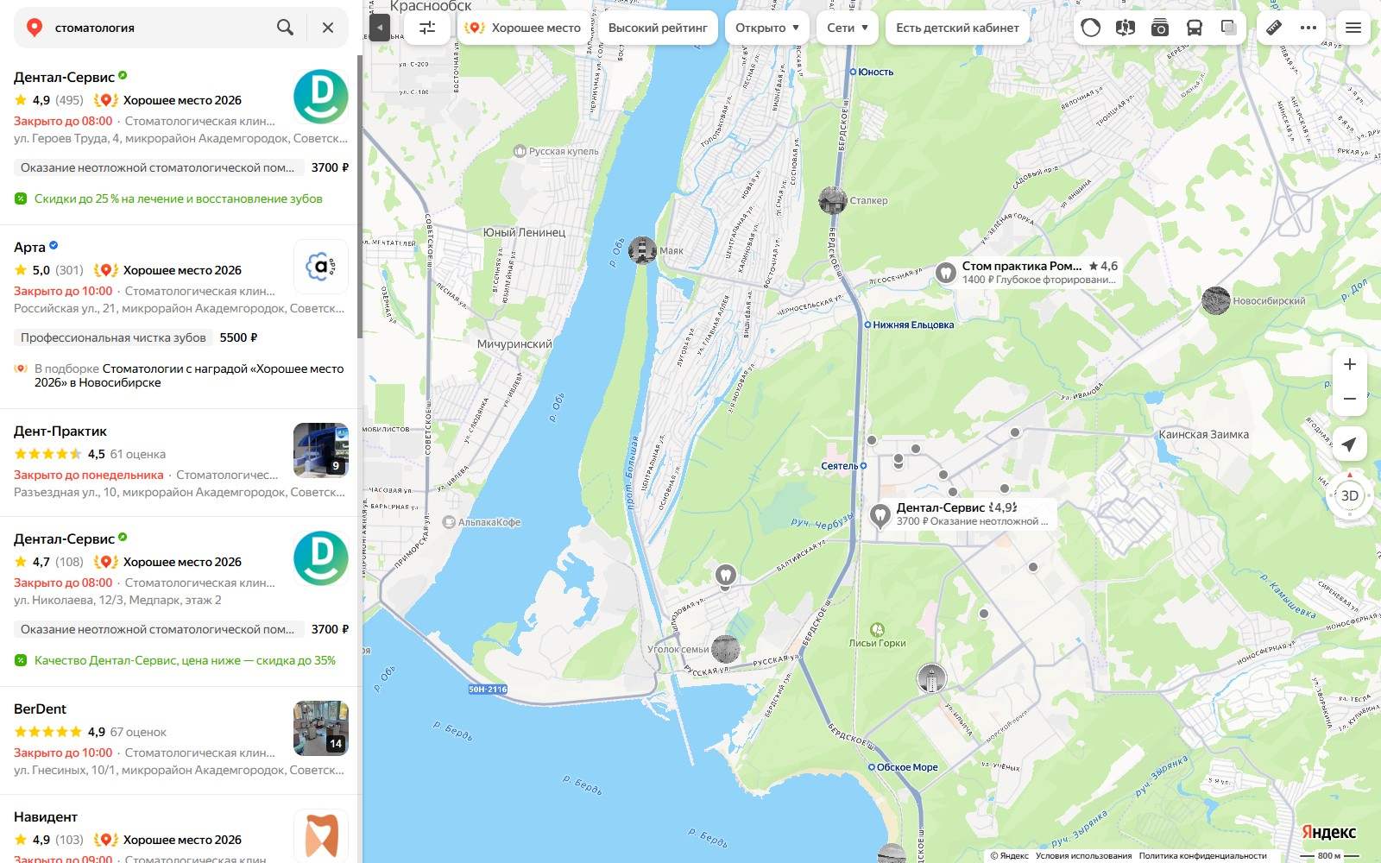Open BerDent photo thumbnail

click(321, 728)
